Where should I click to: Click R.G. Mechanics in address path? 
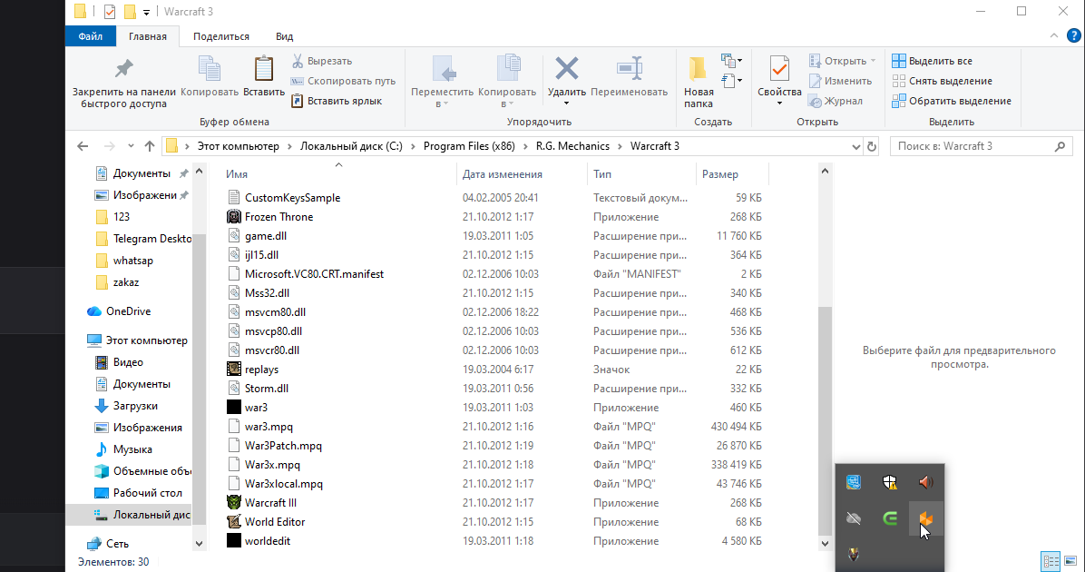(x=573, y=146)
